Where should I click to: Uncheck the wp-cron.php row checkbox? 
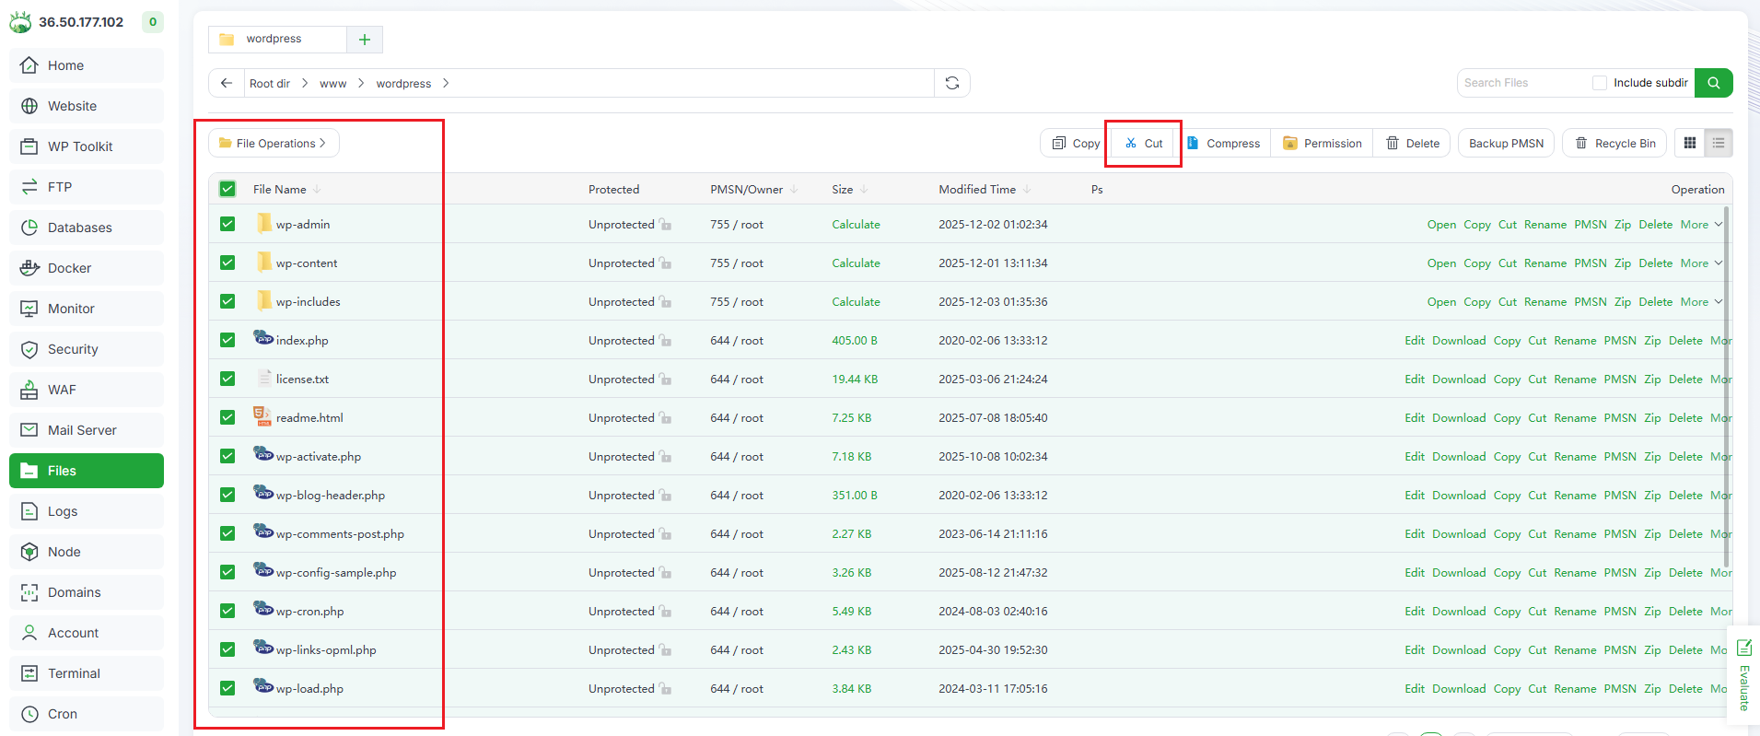[x=227, y=611]
